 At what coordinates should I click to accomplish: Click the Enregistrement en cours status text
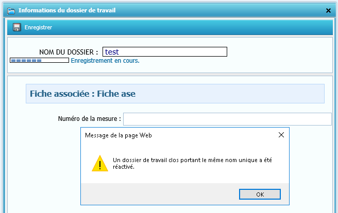[x=105, y=61]
